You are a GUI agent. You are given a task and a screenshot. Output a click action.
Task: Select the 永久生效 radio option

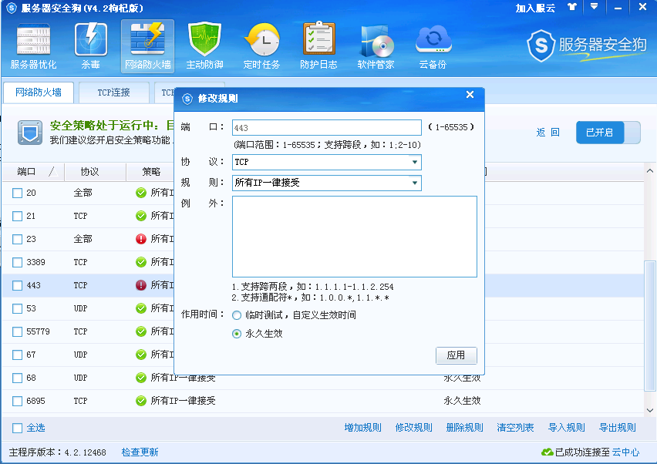click(237, 334)
